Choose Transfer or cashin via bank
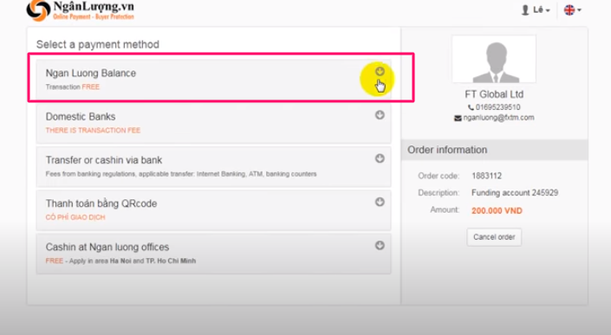611x335 pixels. click(213, 166)
